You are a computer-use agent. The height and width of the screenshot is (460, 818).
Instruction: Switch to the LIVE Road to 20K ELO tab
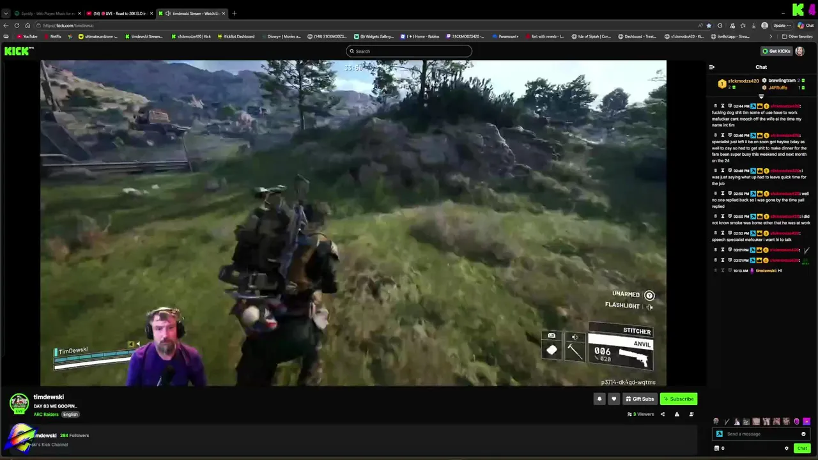pos(120,13)
